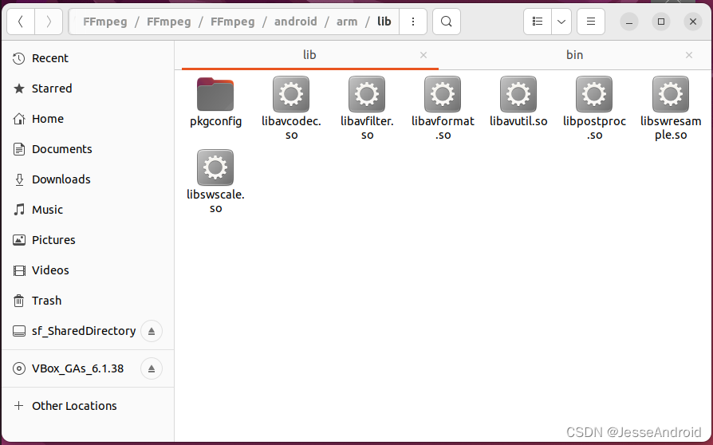Image resolution: width=713 pixels, height=445 pixels.
Task: Open the hamburger main menu
Action: [x=591, y=22]
